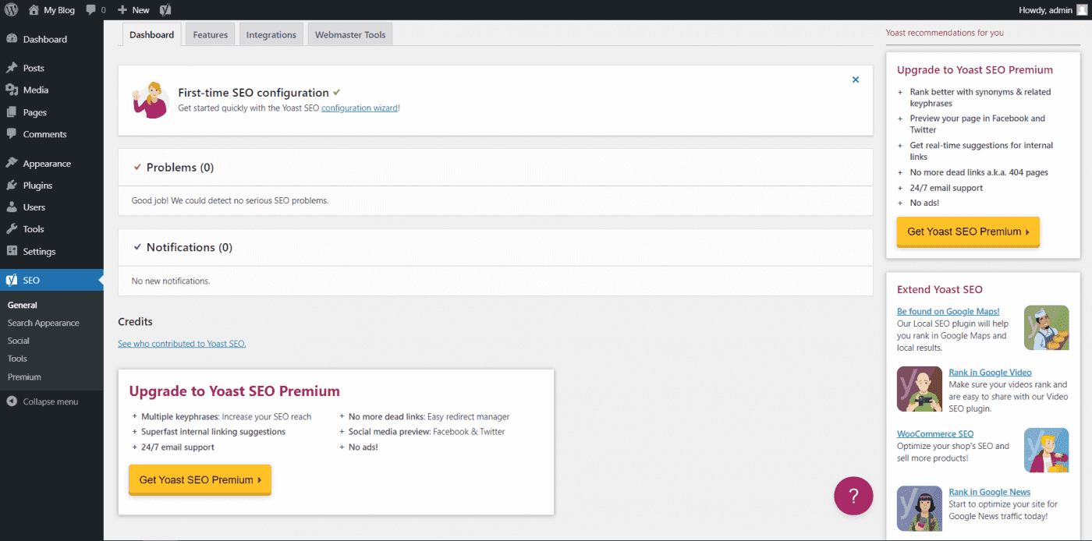
Task: Click the Users person icon
Action: point(12,207)
